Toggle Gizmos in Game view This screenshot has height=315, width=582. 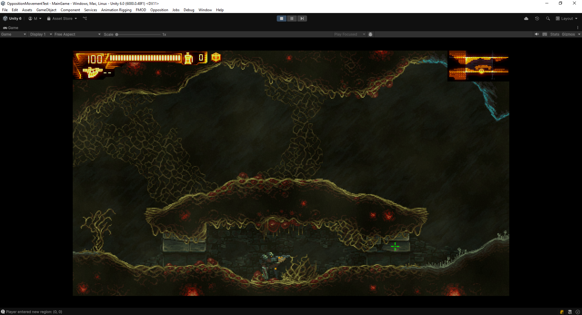tap(568, 34)
